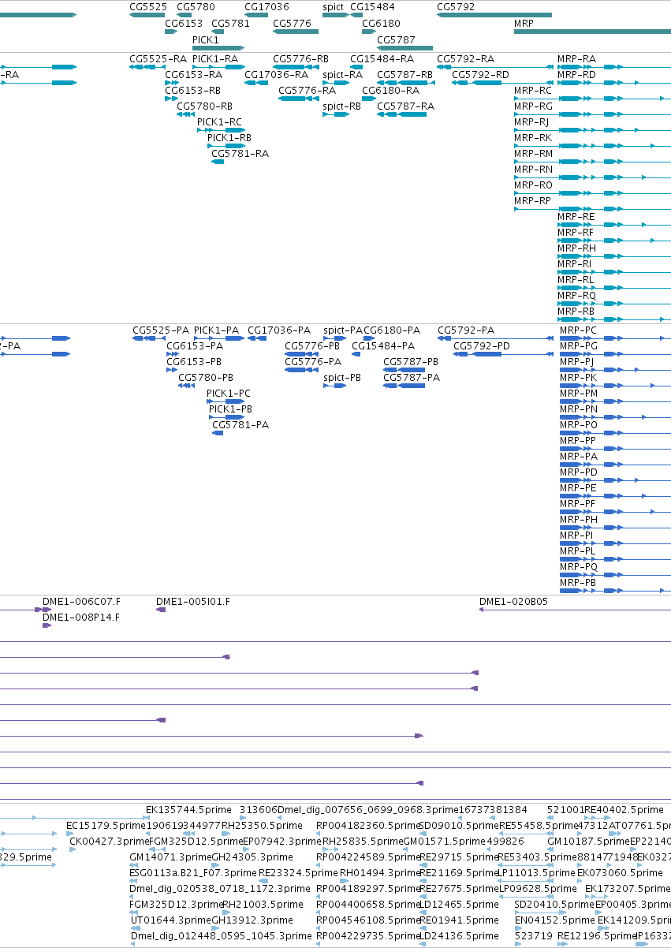The height and width of the screenshot is (948, 671).
Task: Click transcript MRP-RB
Action: click(576, 312)
